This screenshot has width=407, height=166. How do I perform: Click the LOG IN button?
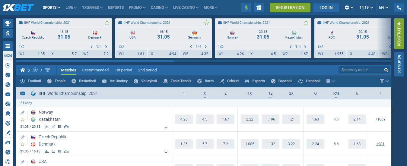(x=326, y=8)
